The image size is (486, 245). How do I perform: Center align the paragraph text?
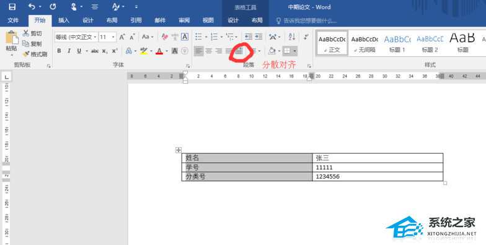[209, 51]
